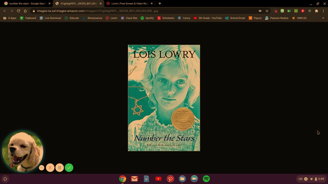328x184 pixels.
Task: Open the Live Dismissal bookmark
Action: pyautogui.click(x=50, y=18)
